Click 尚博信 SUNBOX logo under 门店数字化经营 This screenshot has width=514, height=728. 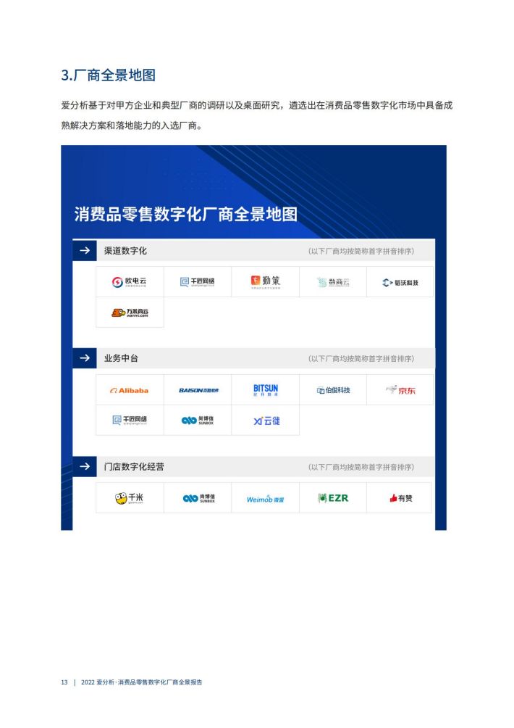198,498
